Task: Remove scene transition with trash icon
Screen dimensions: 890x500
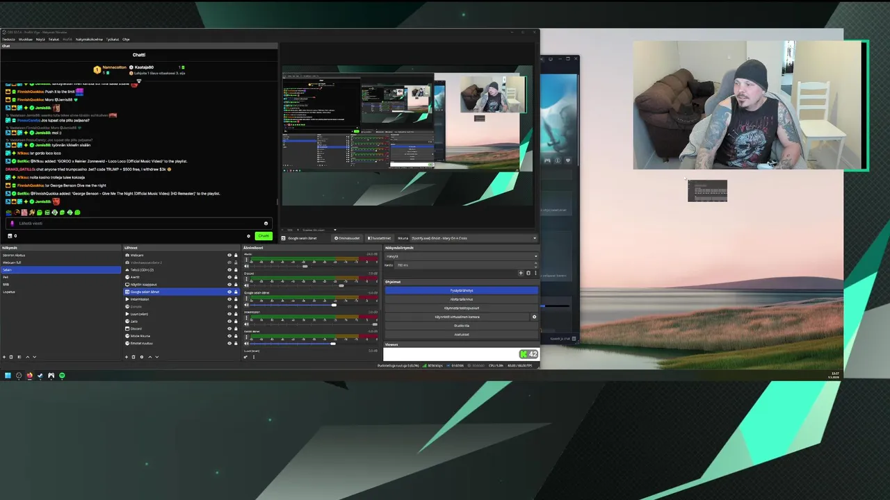Action: tap(528, 273)
